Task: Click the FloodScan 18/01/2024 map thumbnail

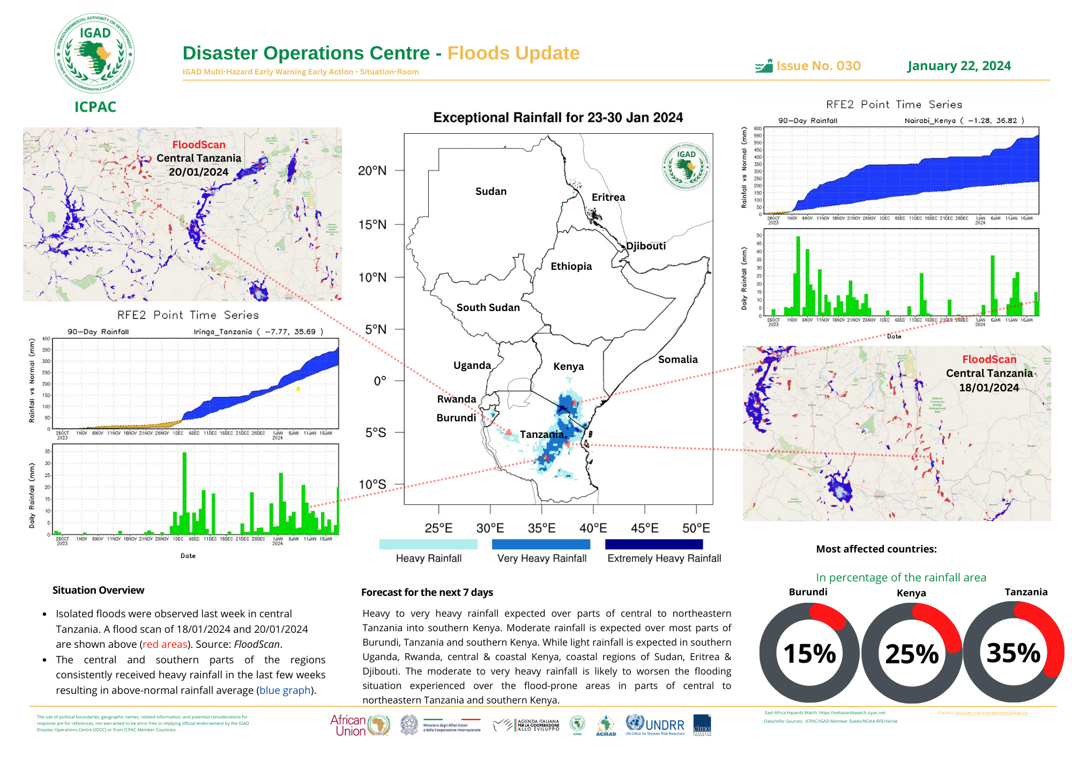Action: click(897, 433)
